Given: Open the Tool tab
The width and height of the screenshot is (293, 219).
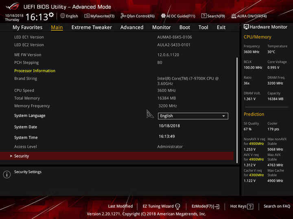Looking at the screenshot, I should [203, 28].
